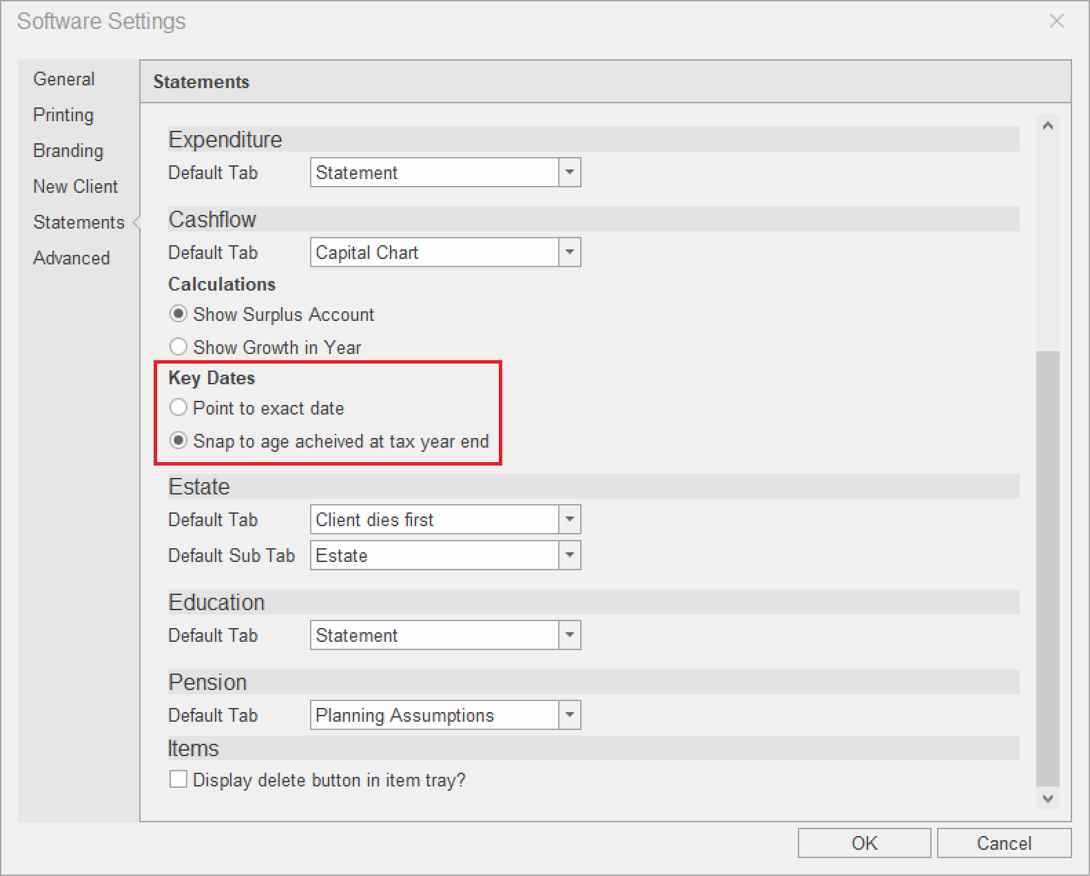Viewport: 1090px width, 876px height.
Task: Switch to Branding settings
Action: pos(68,151)
